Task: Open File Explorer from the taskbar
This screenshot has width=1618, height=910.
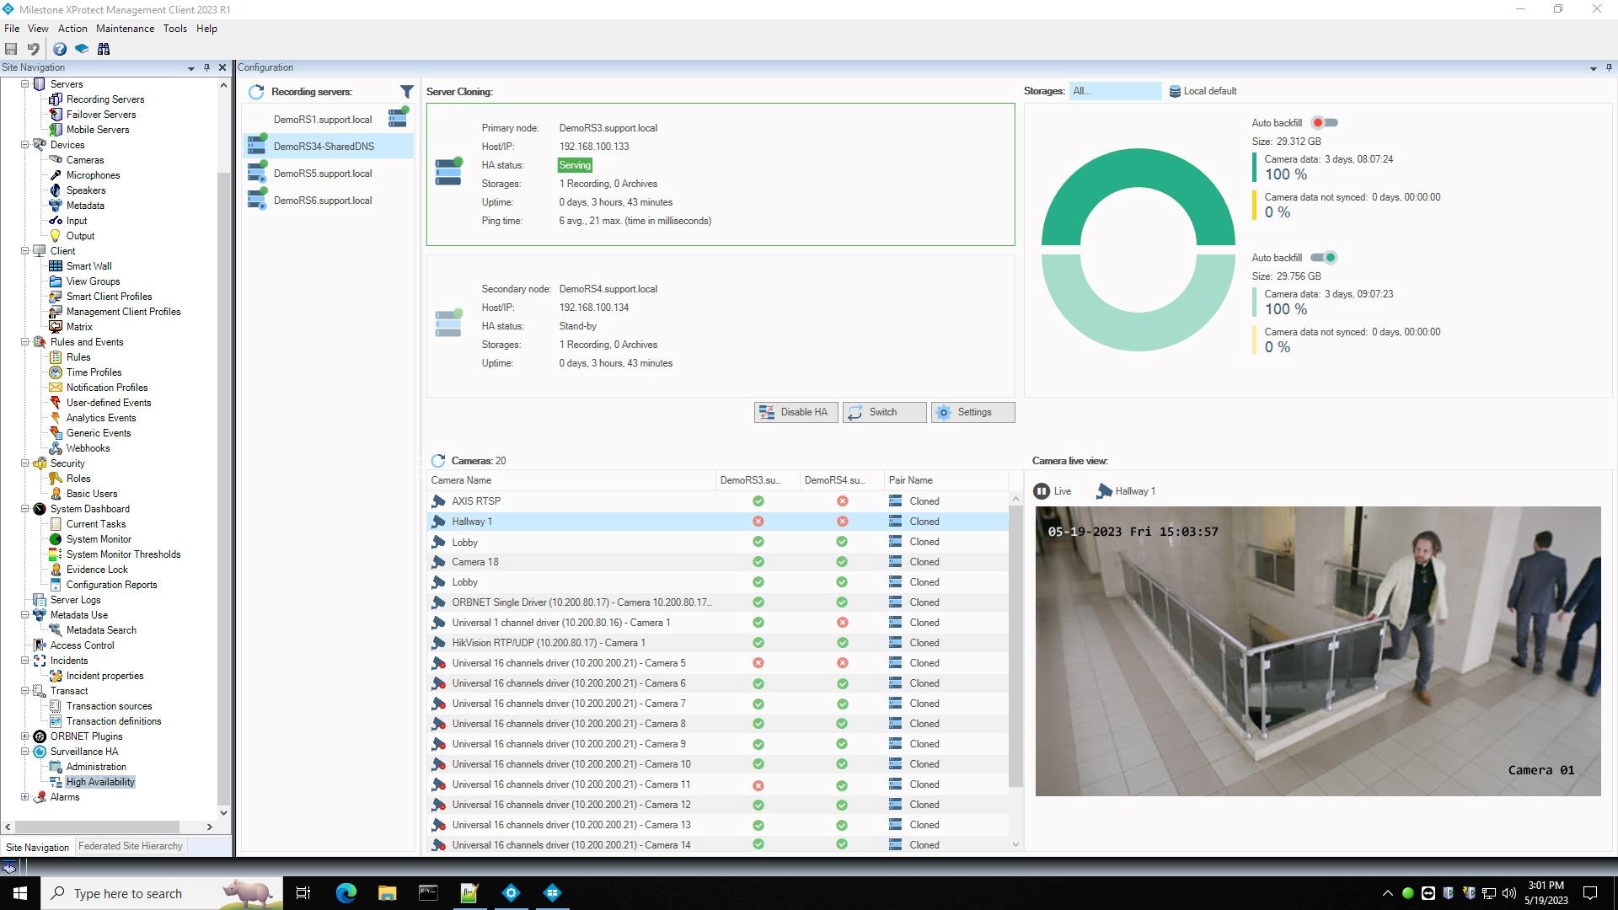Action: coord(387,893)
